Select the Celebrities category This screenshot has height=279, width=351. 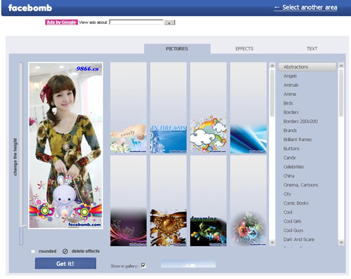point(293,167)
